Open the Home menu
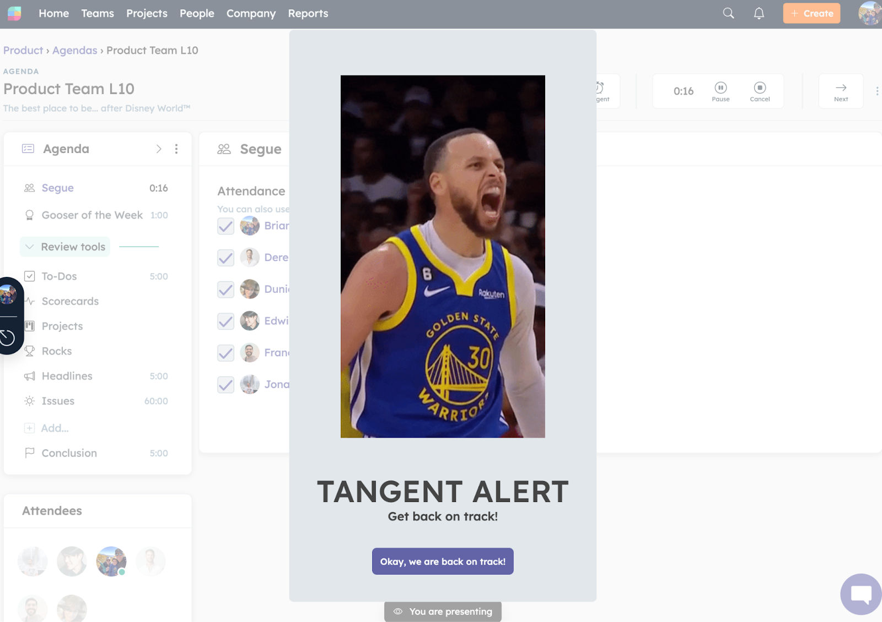This screenshot has height=622, width=882. [x=54, y=13]
